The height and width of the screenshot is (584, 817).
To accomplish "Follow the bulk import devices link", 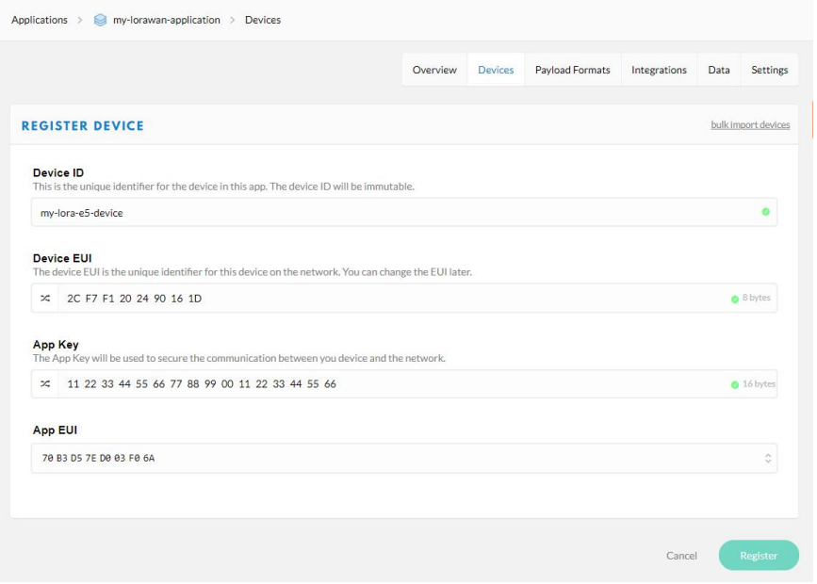I will point(750,125).
